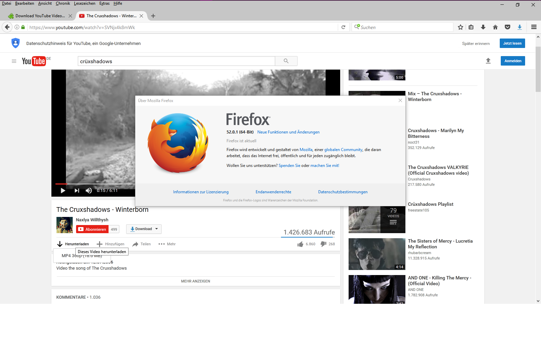Viewport: 541px width, 346px height.
Task: Go to YouTube home via logo
Action: (34, 61)
